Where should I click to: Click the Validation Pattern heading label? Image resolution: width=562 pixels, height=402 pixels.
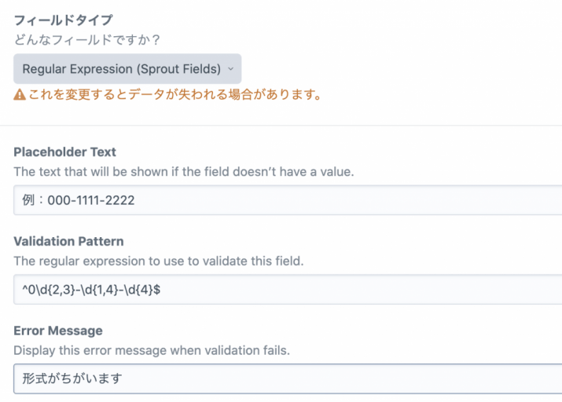point(69,241)
